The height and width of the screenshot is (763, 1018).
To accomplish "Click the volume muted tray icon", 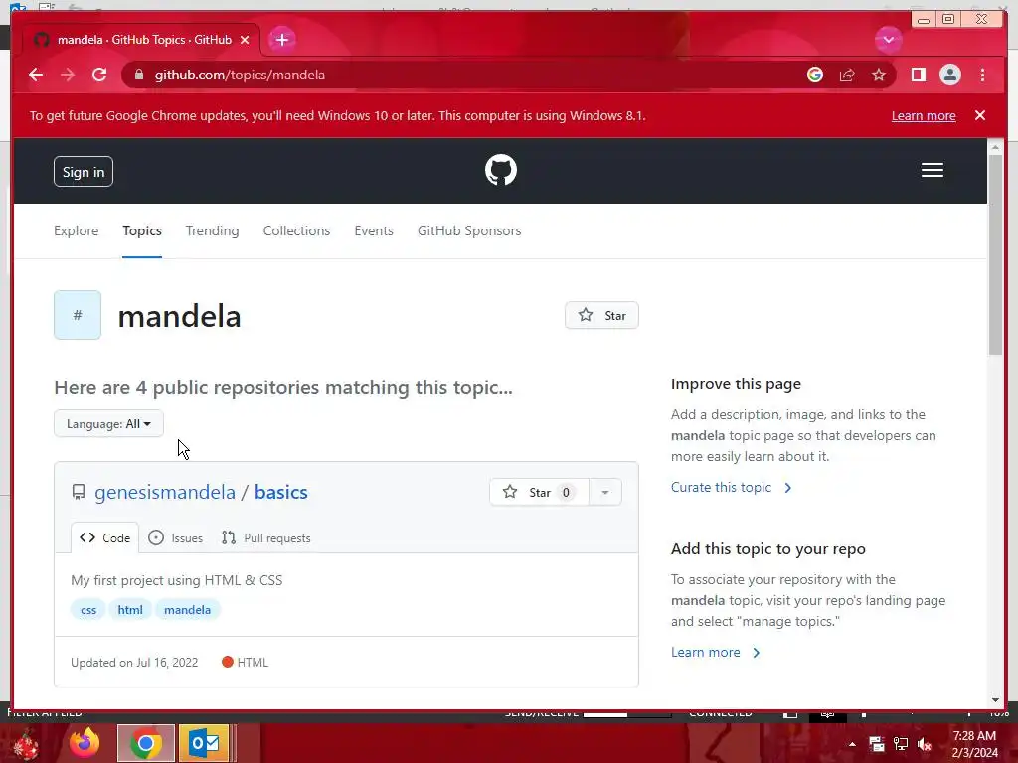I will click(x=925, y=744).
